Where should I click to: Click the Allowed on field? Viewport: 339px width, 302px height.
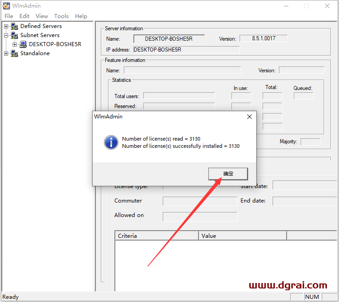click(200, 217)
